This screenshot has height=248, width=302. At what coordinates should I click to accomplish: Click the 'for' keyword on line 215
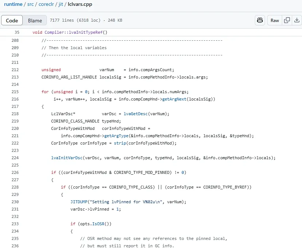click(45, 92)
